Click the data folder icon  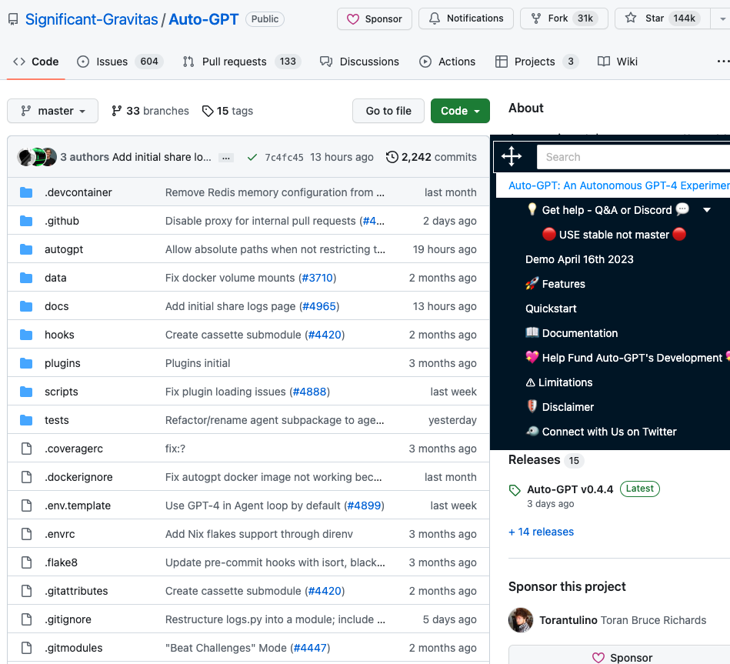point(26,278)
